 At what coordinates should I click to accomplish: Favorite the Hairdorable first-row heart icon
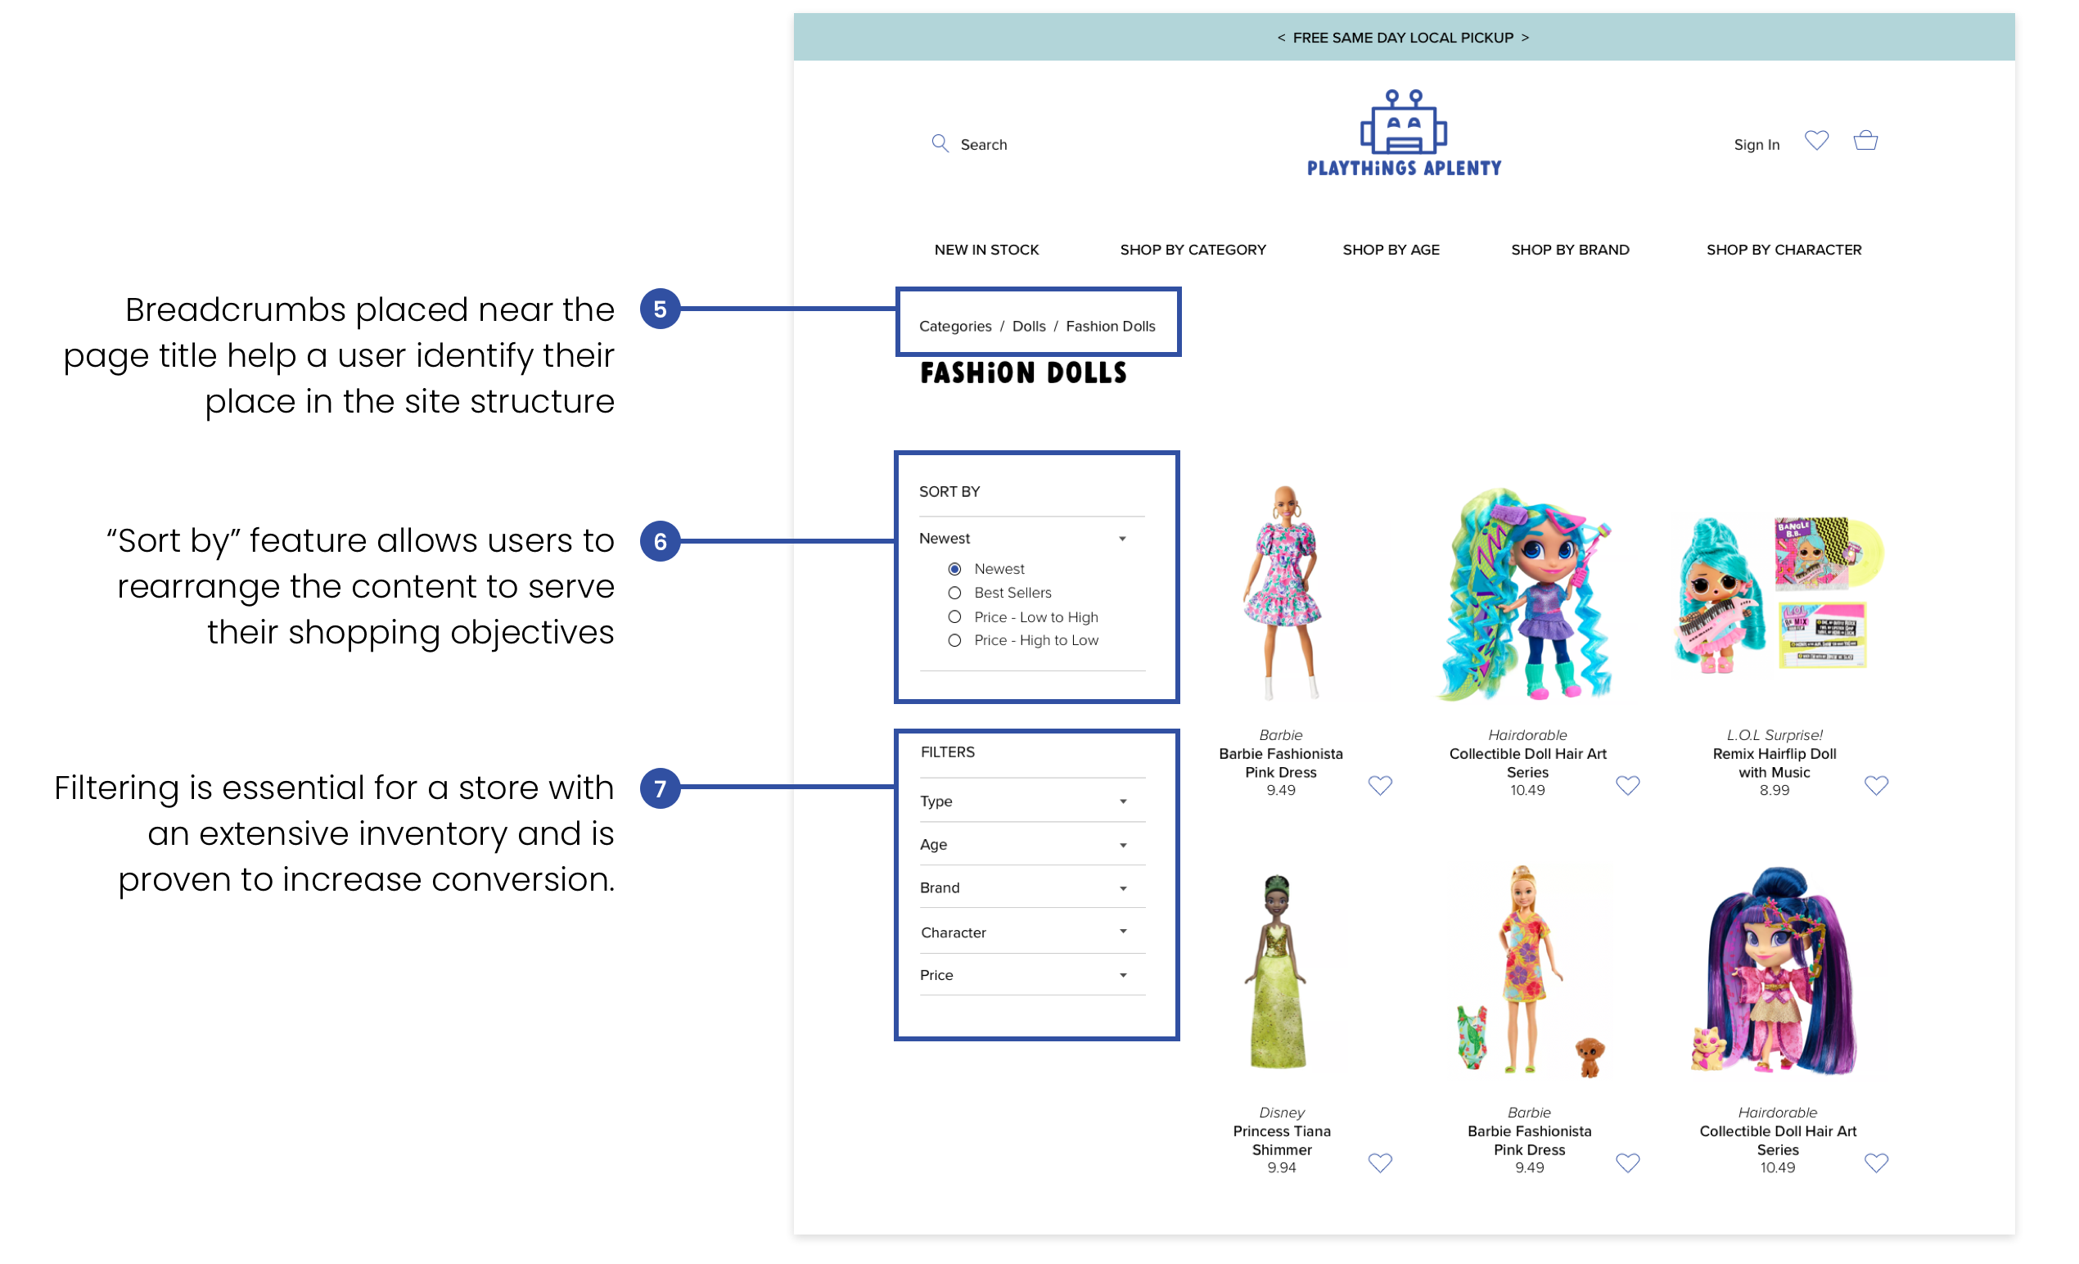(1627, 786)
